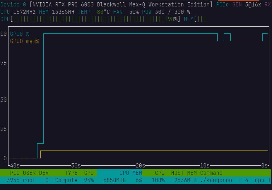
Task: Sort by the GPU MEM column header
Action: (131, 173)
